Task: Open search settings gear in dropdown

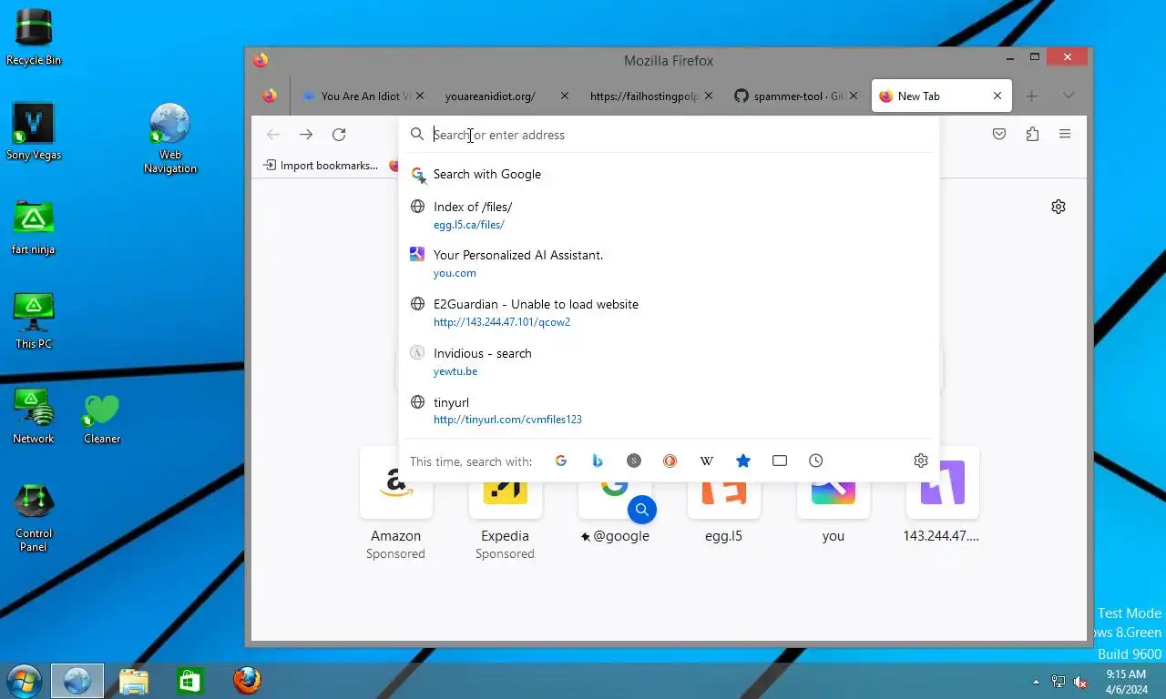Action: (x=921, y=461)
